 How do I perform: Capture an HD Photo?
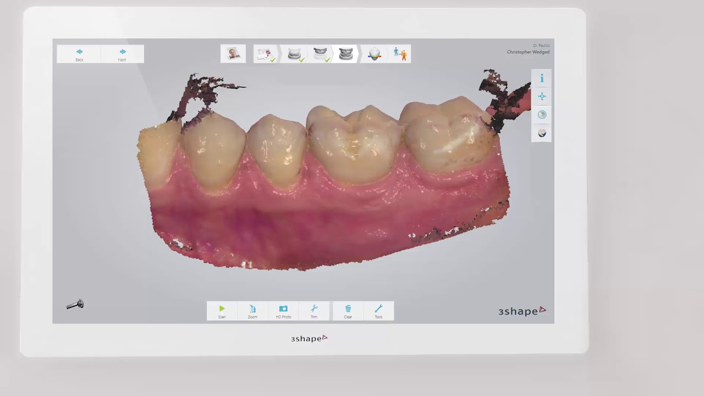click(x=283, y=311)
